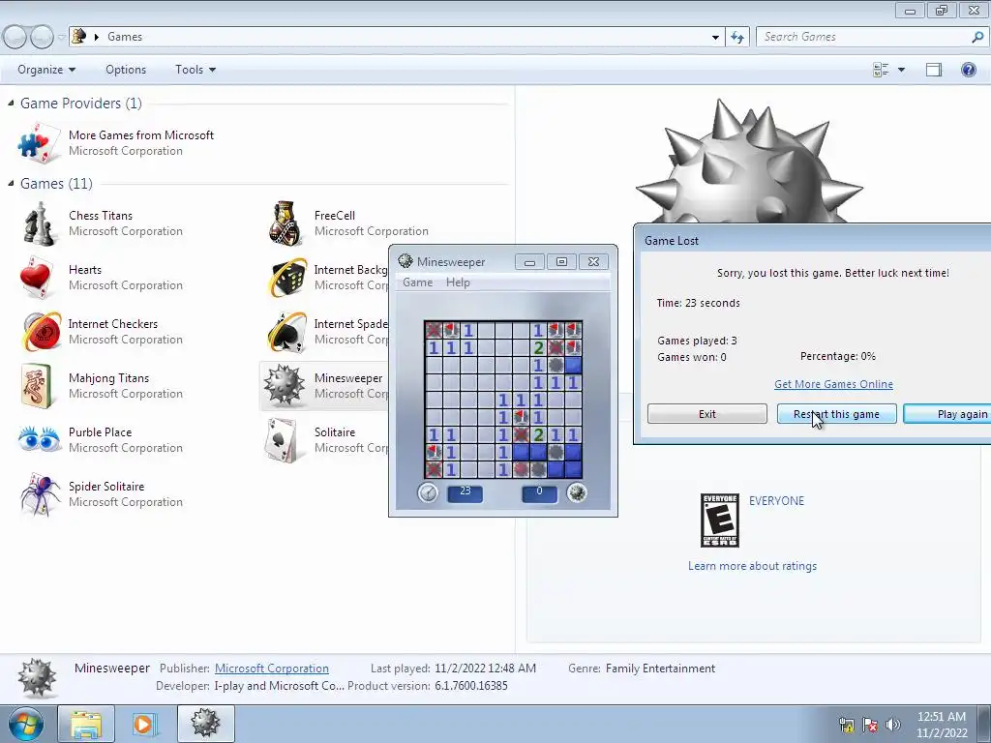This screenshot has height=743, width=991.
Task: Click the network tray icon
Action: pos(846,725)
